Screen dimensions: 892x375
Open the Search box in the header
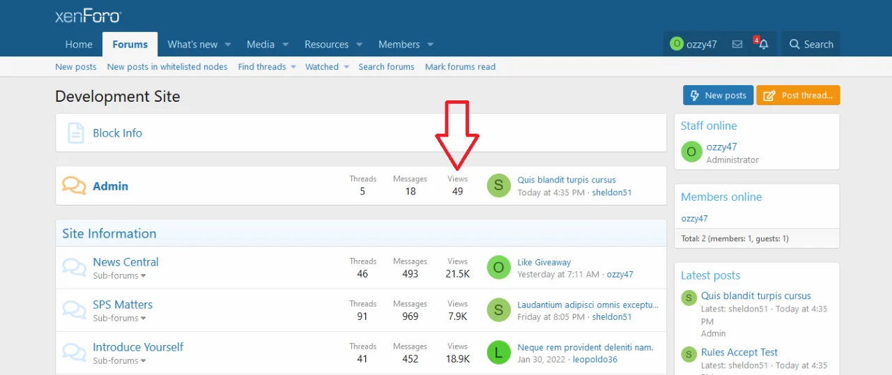[810, 45]
